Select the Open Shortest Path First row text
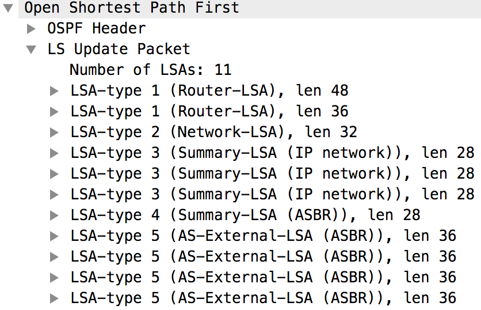481x310 pixels. 131,8
